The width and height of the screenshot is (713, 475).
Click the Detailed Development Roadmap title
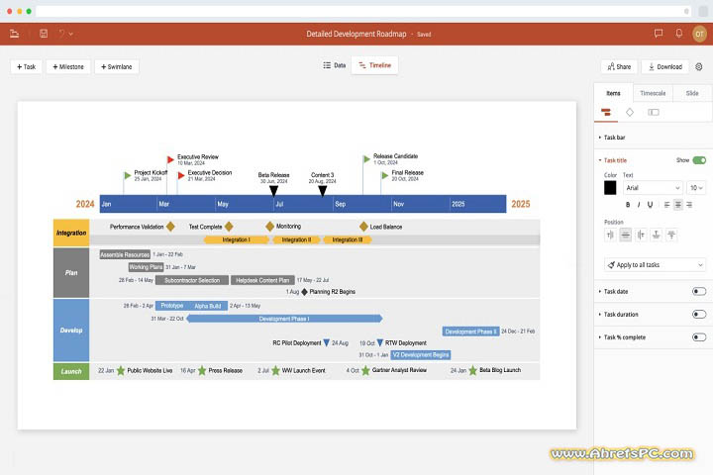click(356, 34)
